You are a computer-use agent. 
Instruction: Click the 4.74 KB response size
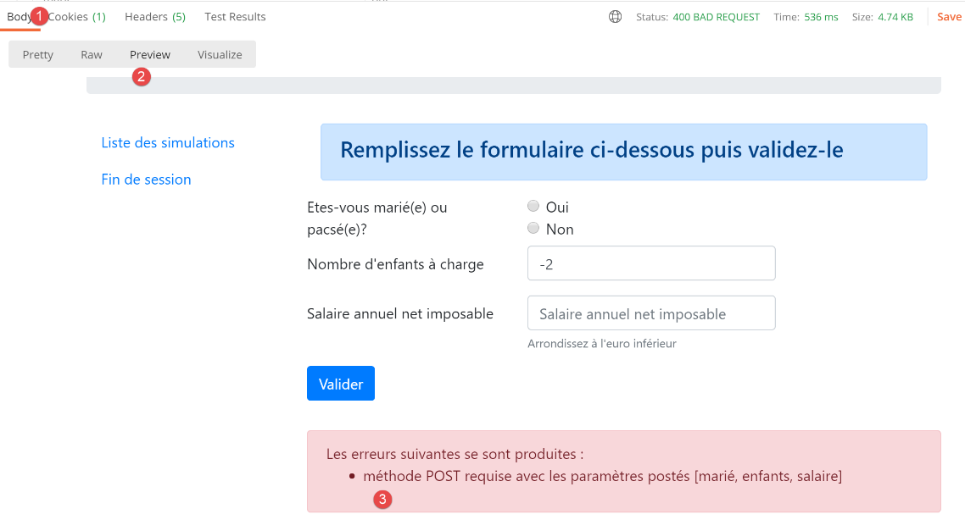pyautogui.click(x=895, y=17)
